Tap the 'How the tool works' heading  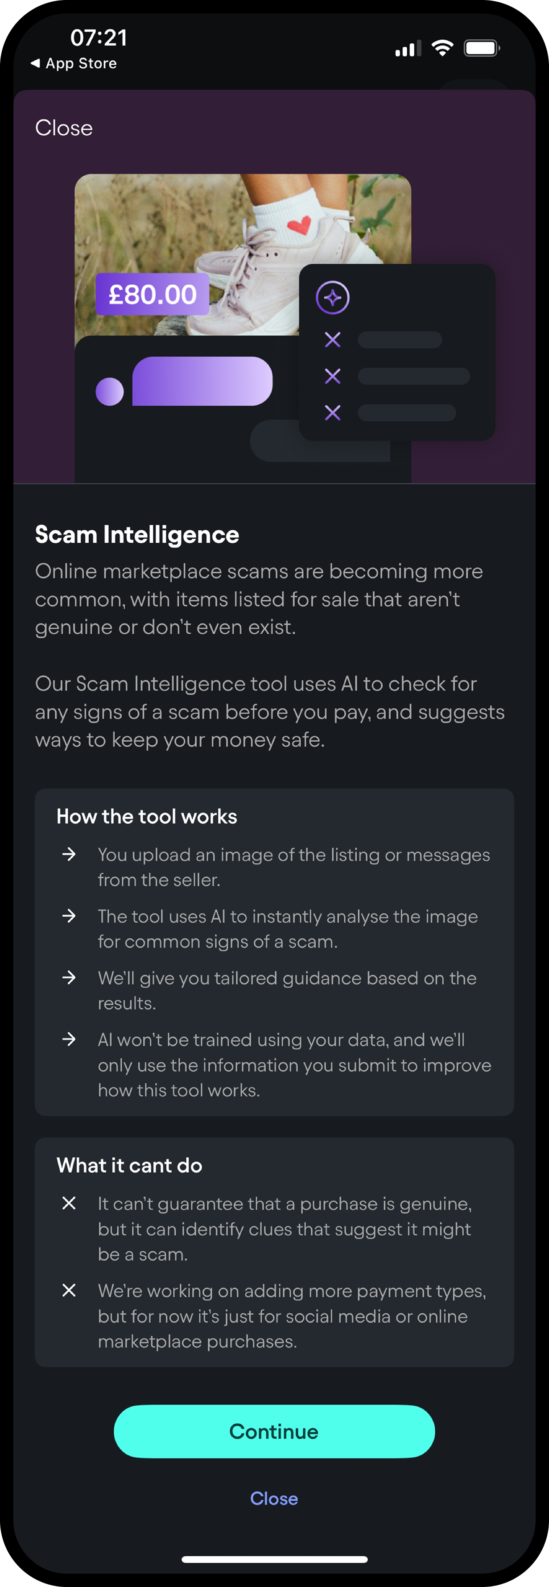click(146, 816)
